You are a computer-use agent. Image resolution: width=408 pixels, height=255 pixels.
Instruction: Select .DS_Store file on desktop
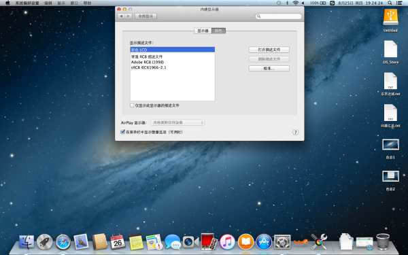(390, 52)
